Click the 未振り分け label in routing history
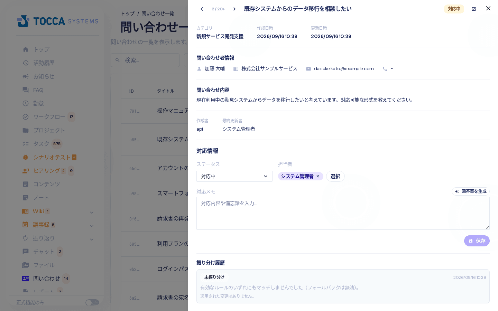The width and height of the screenshot is (498, 311). (x=214, y=277)
